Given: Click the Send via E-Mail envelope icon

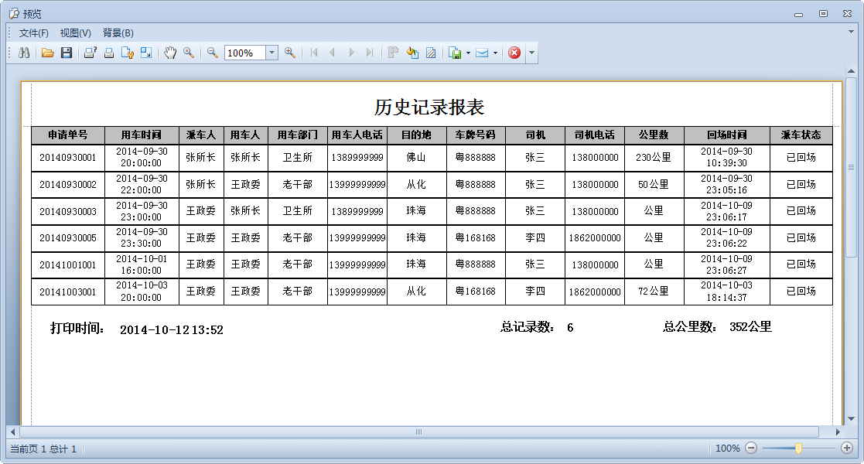Looking at the screenshot, I should pyautogui.click(x=482, y=53).
